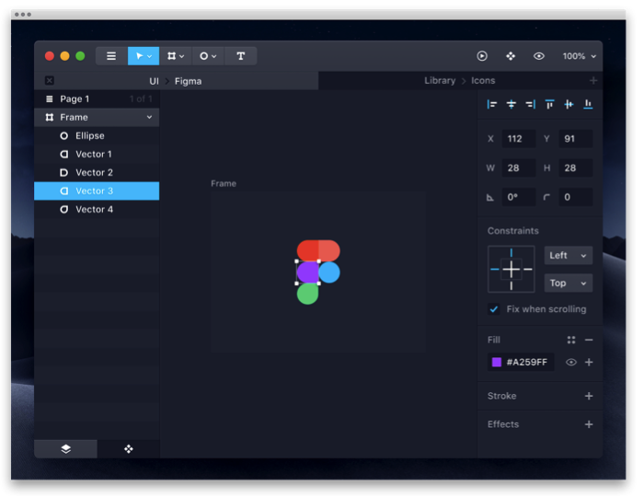
Task: Toggle the preview eye in toolbar
Action: point(539,56)
